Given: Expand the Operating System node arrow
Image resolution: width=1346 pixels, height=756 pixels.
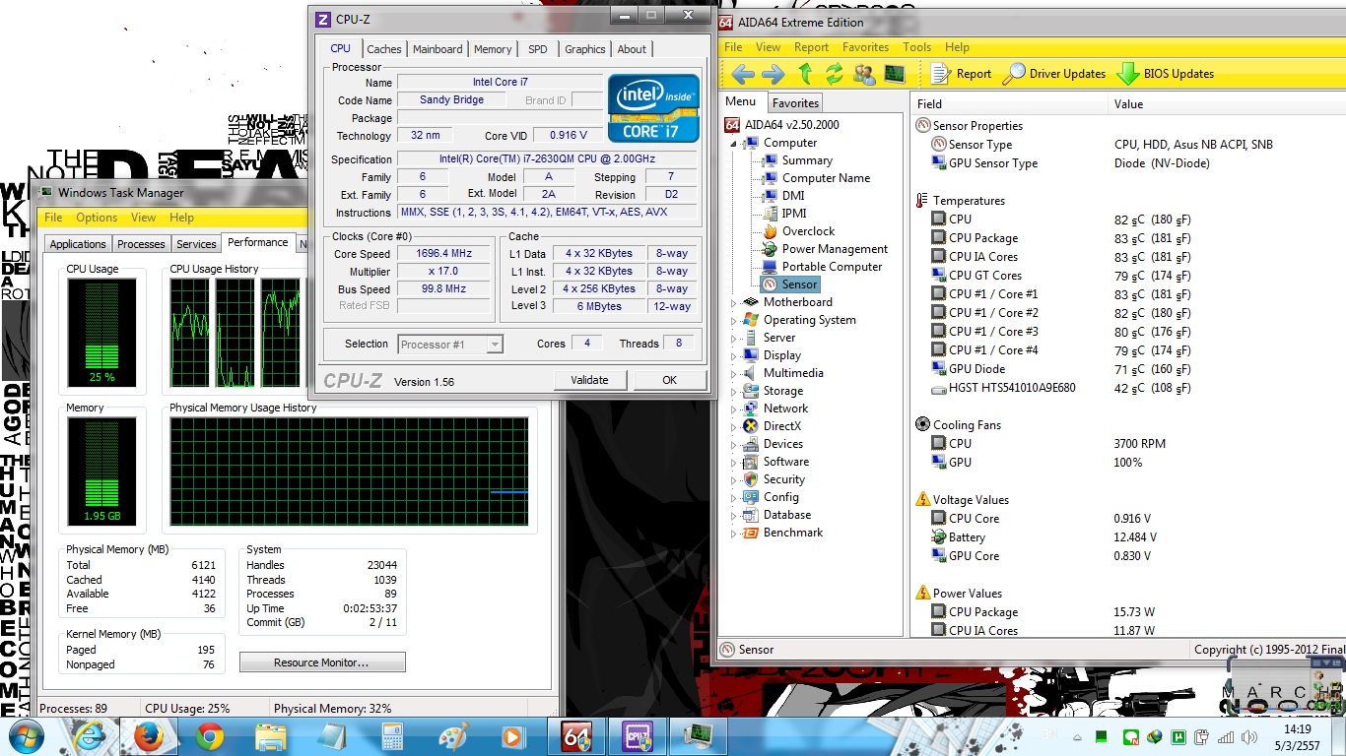Looking at the screenshot, I should pyautogui.click(x=733, y=321).
